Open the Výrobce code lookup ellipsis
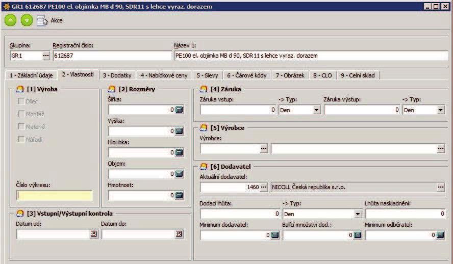The image size is (453, 264). (264, 148)
